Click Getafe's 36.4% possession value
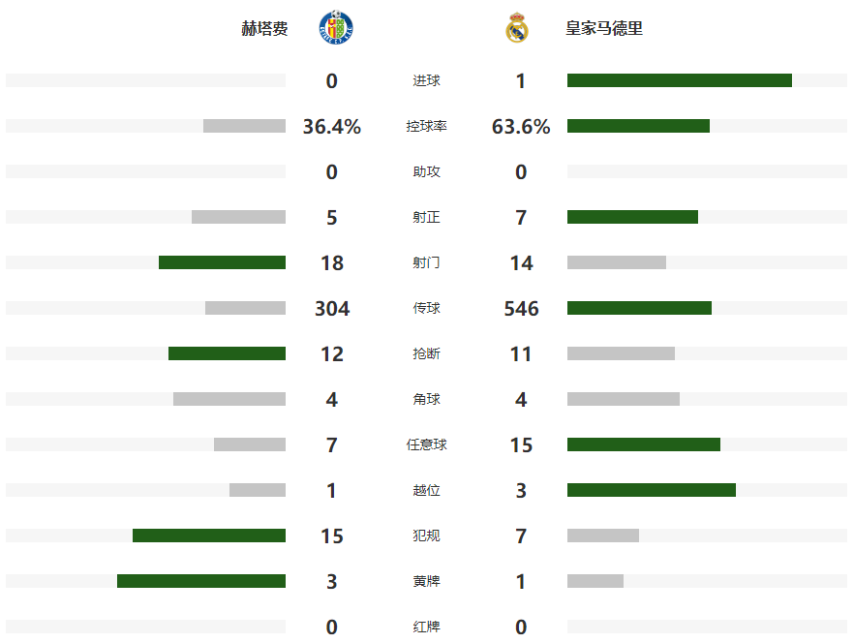The image size is (854, 643). (x=331, y=127)
